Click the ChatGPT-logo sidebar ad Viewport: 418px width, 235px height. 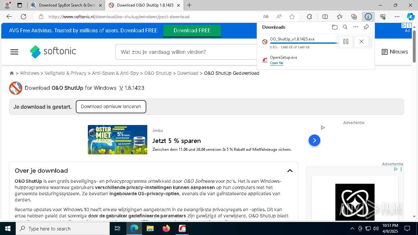(x=355, y=202)
